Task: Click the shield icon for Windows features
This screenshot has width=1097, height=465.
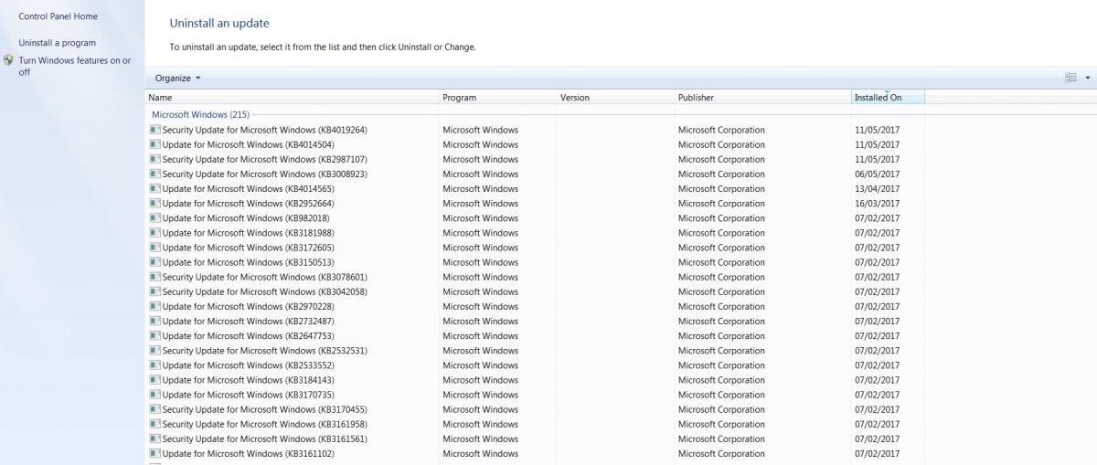Action: pyautogui.click(x=8, y=60)
